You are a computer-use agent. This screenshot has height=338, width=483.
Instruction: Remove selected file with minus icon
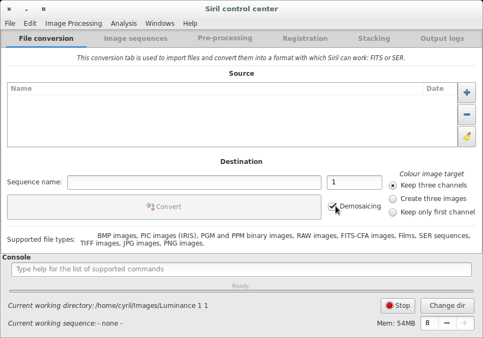point(467,114)
